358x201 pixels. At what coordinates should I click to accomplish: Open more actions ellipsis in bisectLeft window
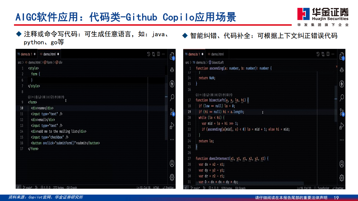(333, 54)
